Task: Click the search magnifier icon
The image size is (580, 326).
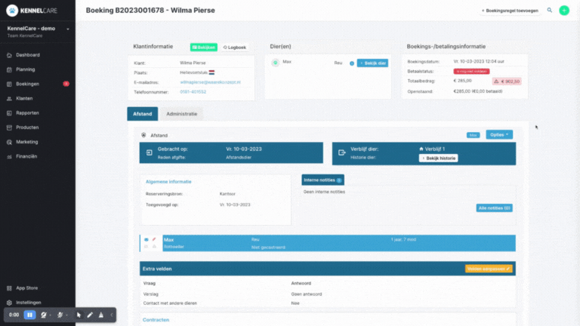Action: pos(550,11)
